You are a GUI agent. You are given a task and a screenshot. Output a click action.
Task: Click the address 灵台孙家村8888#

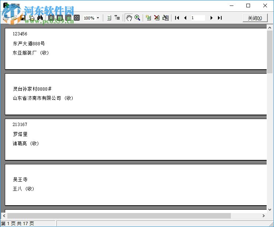coord(32,89)
